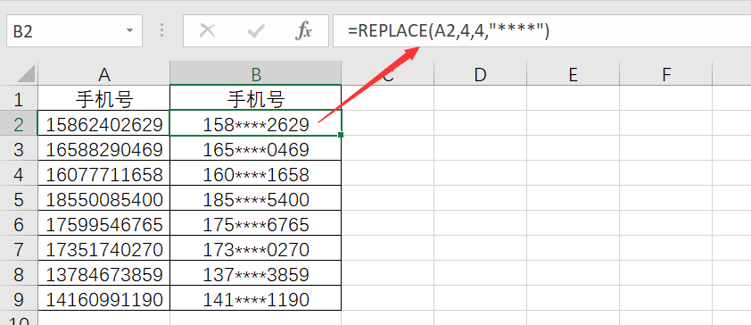
Task: Select row 9 header
Action: 19,298
